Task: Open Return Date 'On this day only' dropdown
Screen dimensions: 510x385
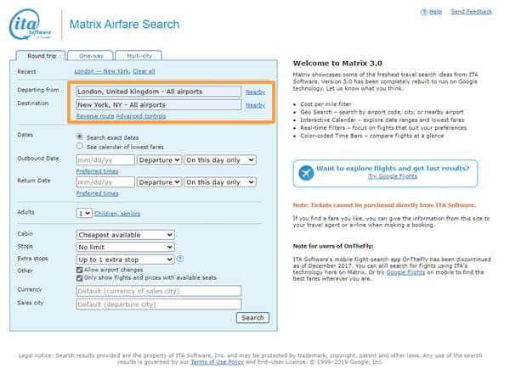Action: pos(220,182)
